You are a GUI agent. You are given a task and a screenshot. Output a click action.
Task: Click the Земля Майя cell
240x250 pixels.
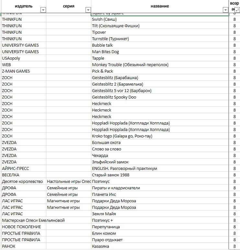160,214
